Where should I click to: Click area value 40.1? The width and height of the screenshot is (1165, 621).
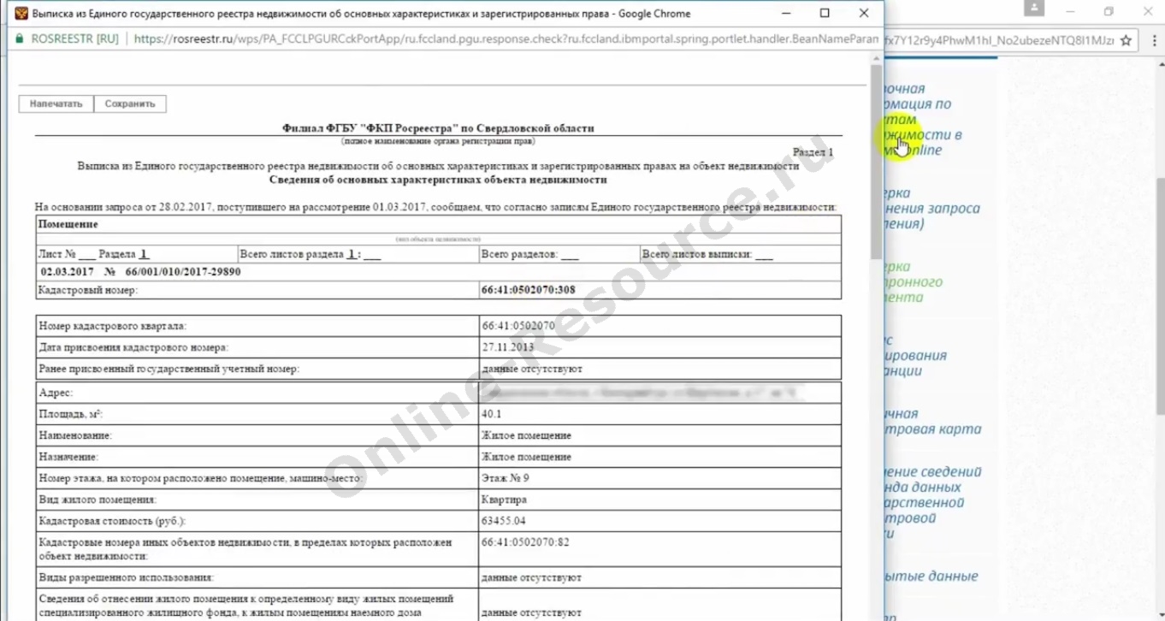[x=491, y=414]
